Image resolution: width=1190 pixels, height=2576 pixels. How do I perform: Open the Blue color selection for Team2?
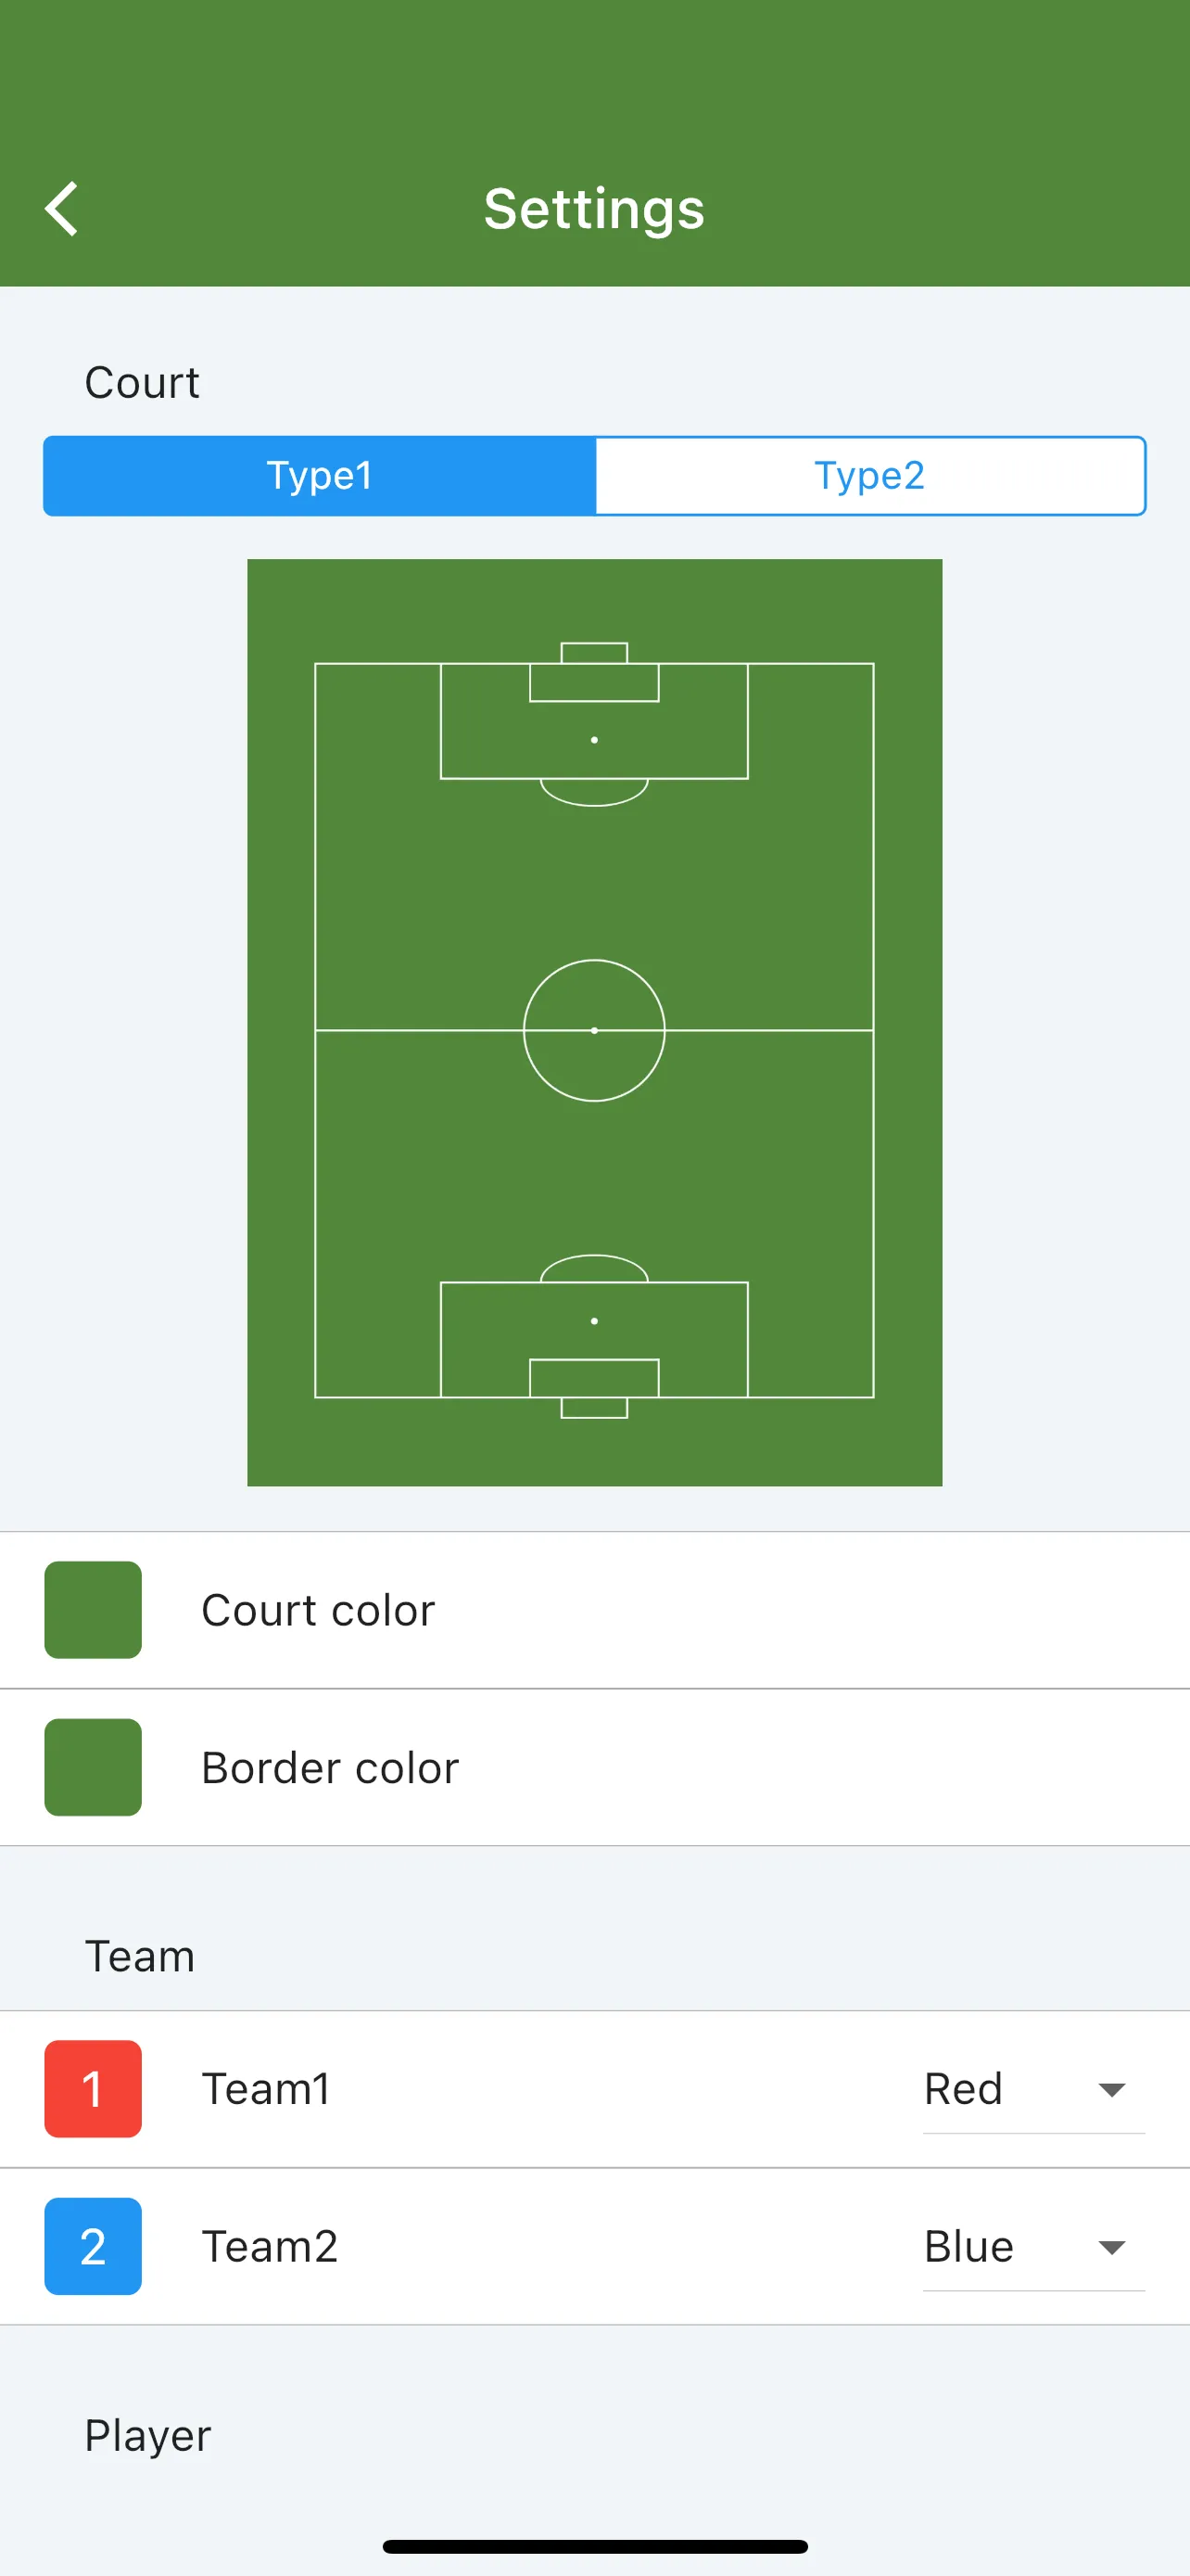tap(1033, 2246)
